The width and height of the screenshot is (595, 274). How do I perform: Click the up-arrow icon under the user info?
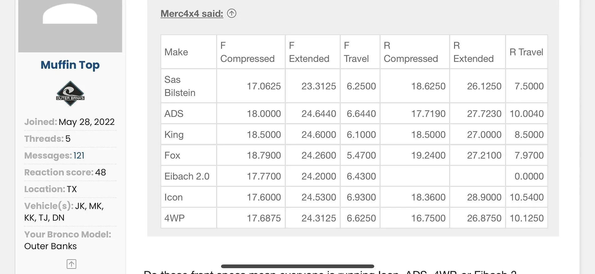[x=71, y=264]
